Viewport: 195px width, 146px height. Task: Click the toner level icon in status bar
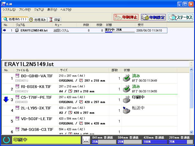point(86,140)
